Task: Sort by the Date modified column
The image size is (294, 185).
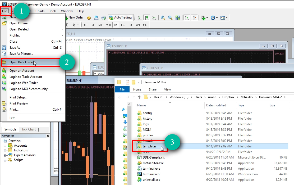Action: (216, 105)
